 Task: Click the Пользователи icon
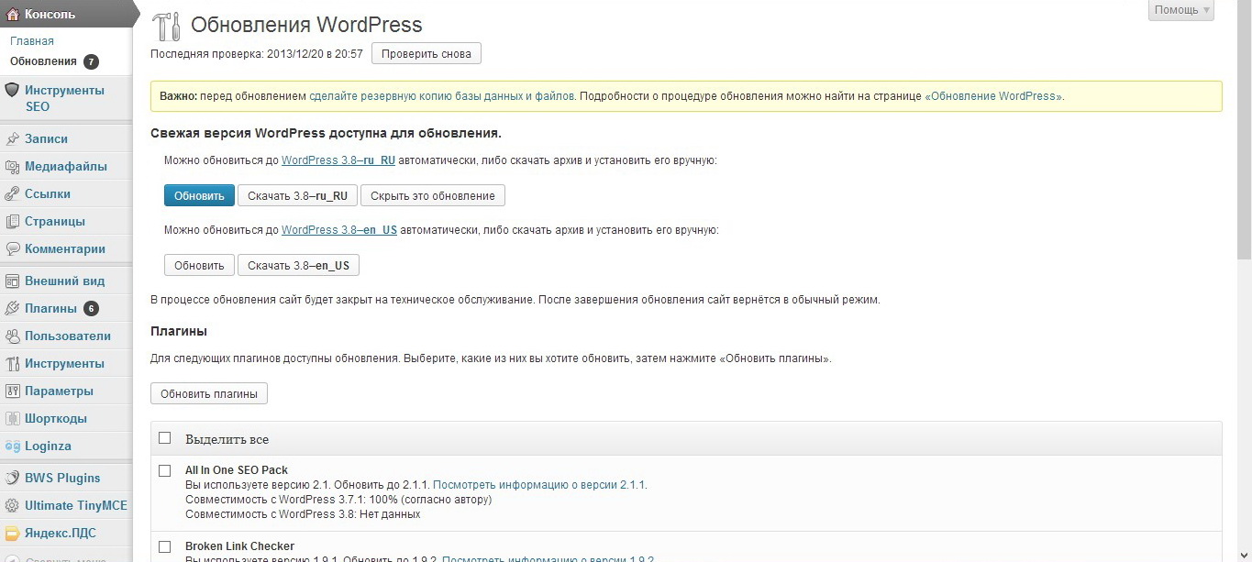[12, 336]
